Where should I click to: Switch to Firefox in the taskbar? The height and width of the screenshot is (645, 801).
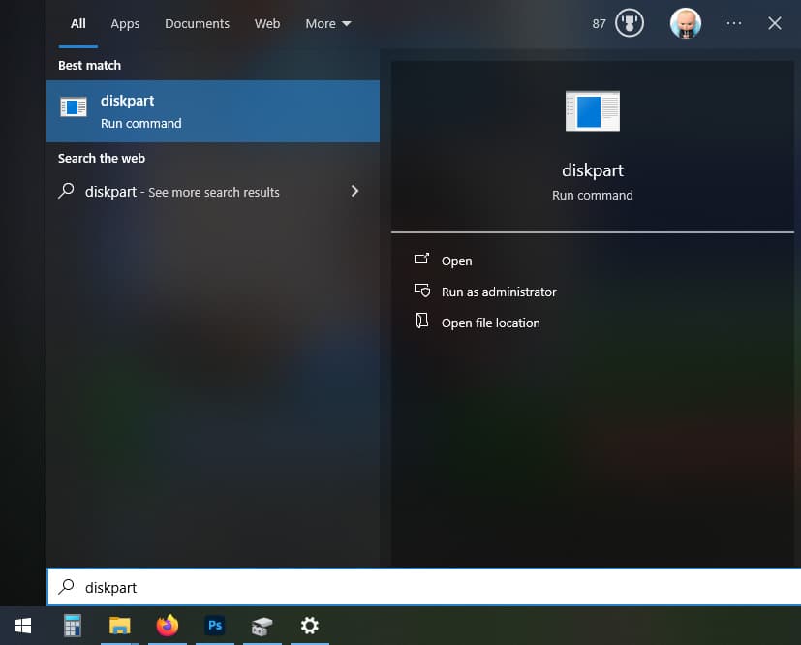coord(167,626)
